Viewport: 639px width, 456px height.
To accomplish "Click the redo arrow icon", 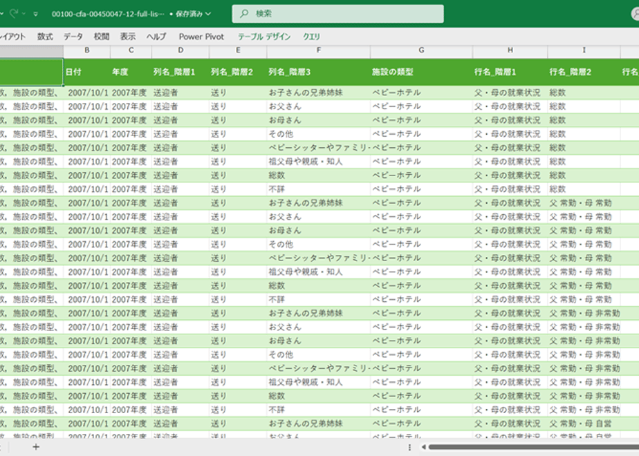I will [14, 13].
